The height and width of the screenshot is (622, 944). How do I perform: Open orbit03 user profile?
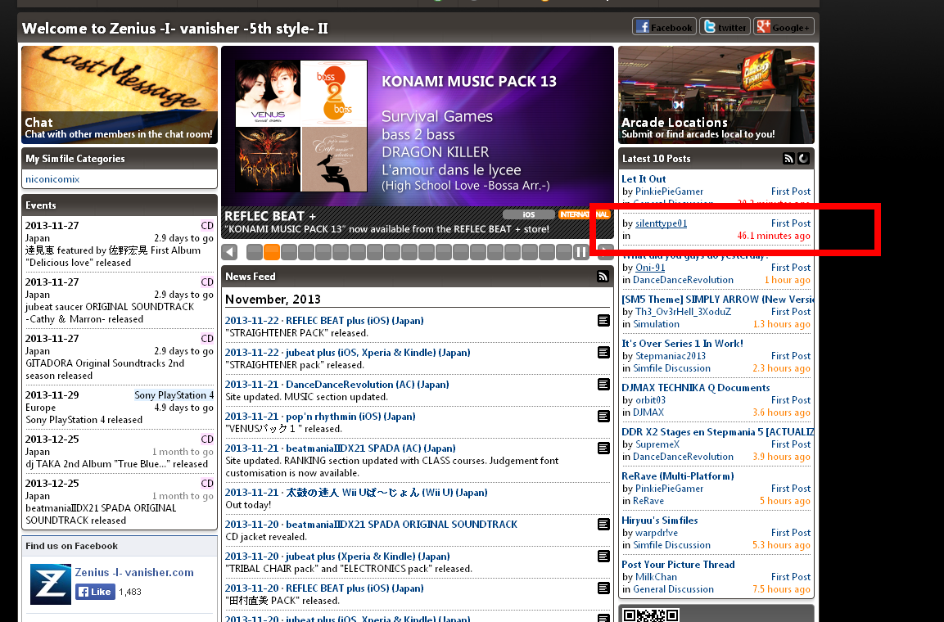(650, 400)
